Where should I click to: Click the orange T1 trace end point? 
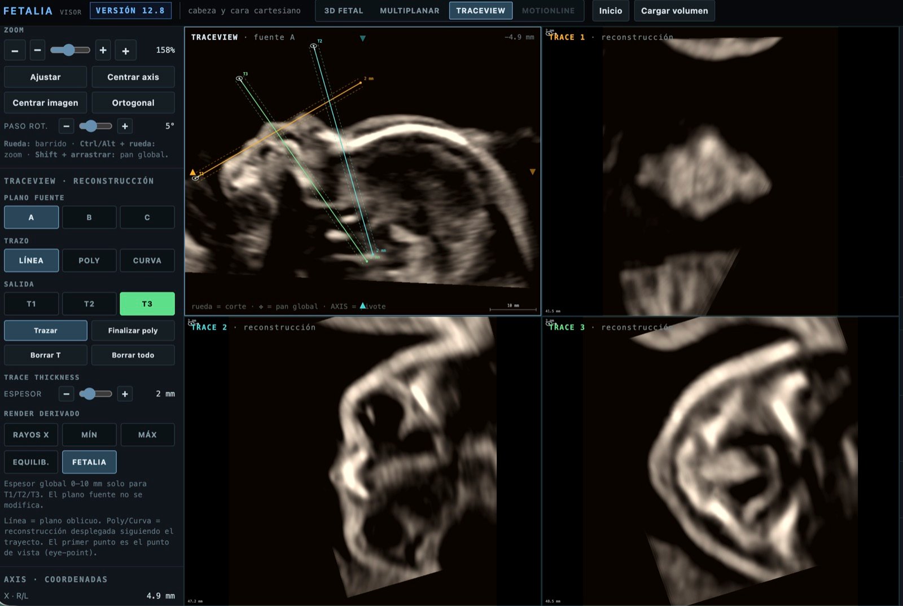click(x=361, y=83)
